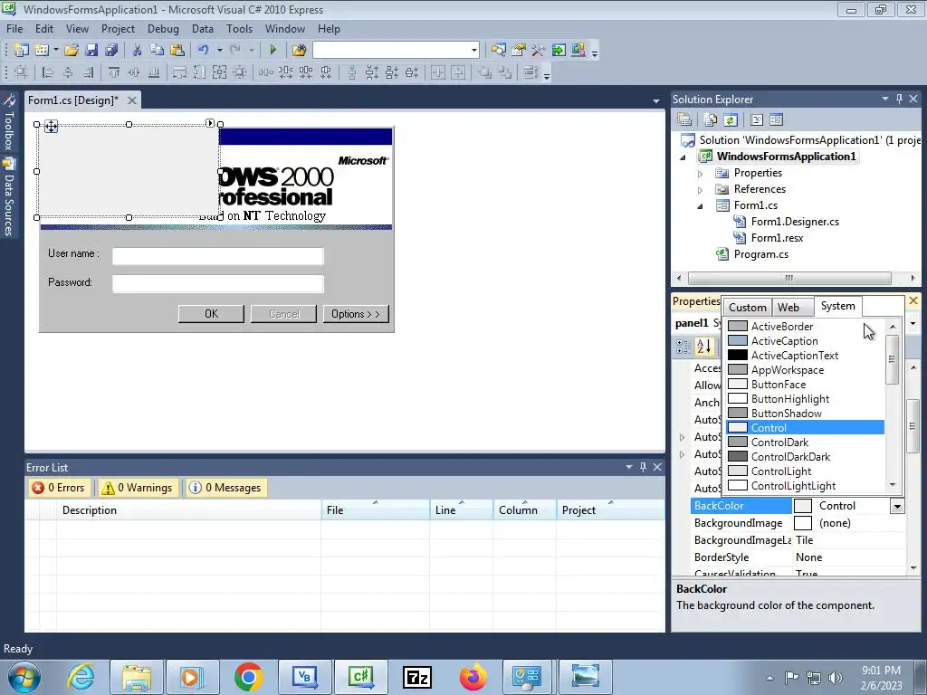Click the Align Tops layout icon
Image resolution: width=927 pixels, height=695 pixels.
click(x=114, y=72)
